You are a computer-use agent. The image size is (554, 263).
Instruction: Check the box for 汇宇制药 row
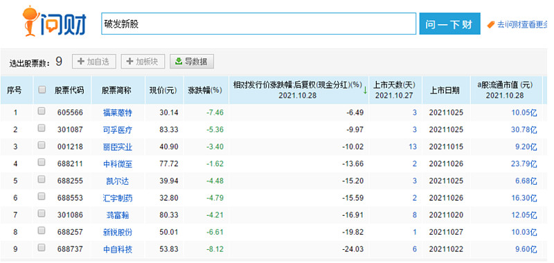point(42,197)
